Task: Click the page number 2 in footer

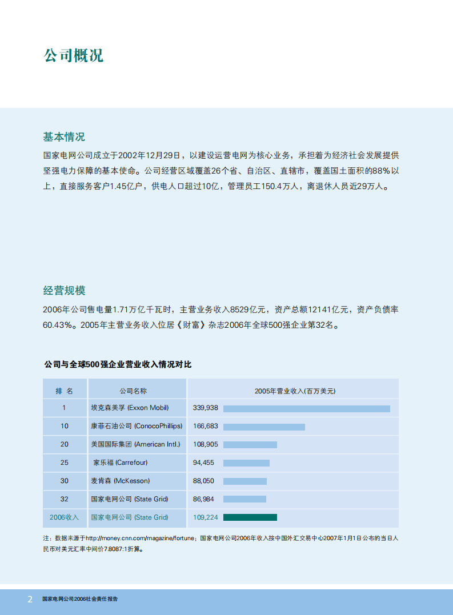Action: 30,600
